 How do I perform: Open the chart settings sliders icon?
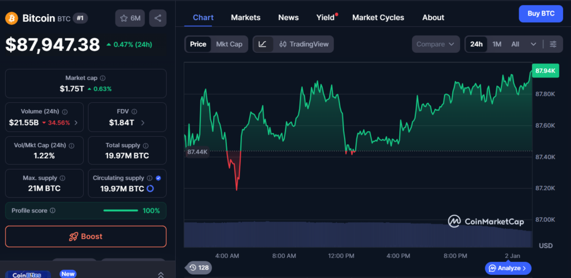[553, 44]
